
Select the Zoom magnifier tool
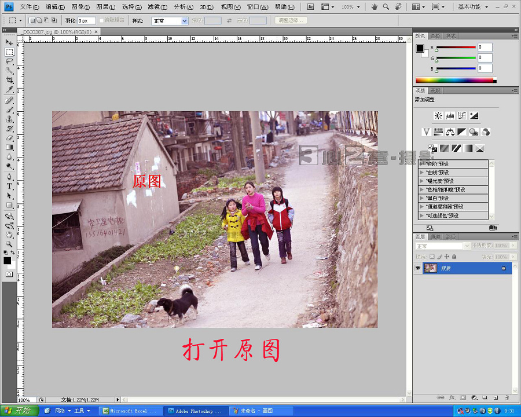pyautogui.click(x=9, y=244)
